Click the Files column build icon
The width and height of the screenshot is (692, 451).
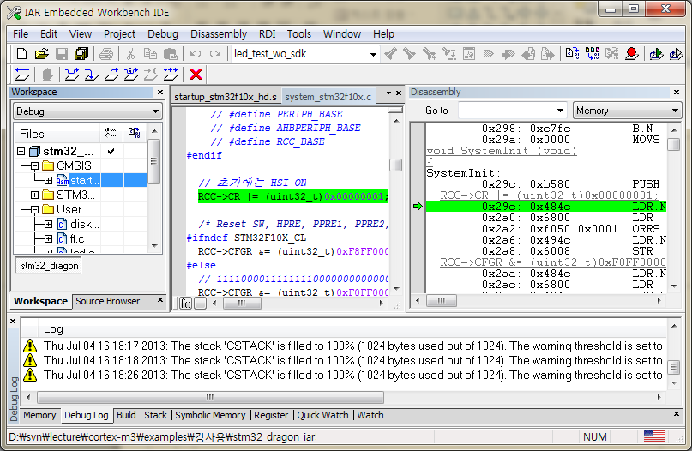pos(134,133)
